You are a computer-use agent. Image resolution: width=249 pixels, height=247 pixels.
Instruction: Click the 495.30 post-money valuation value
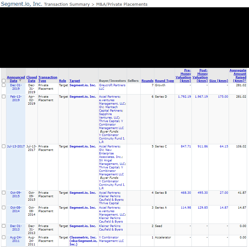pos(203,193)
